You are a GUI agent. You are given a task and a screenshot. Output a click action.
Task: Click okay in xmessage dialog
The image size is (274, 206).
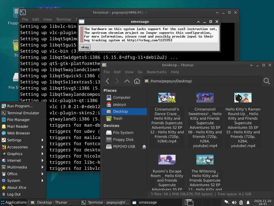tap(85, 47)
